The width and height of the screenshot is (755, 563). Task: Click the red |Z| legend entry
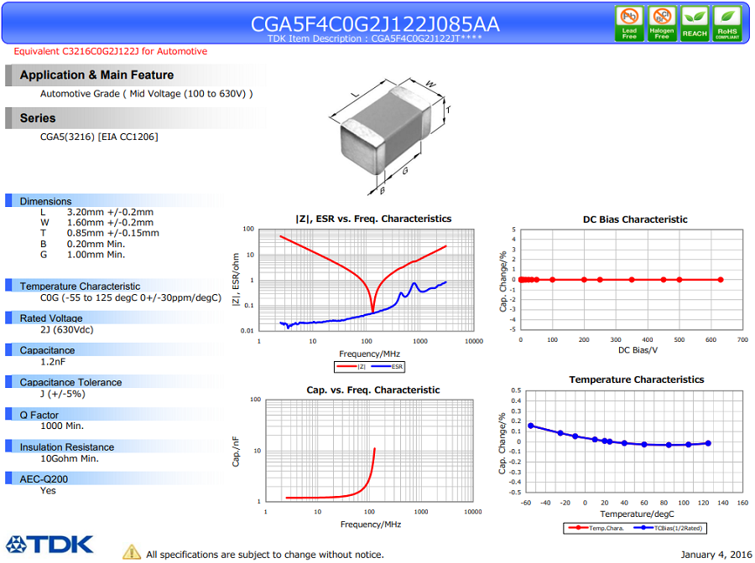tap(351, 367)
